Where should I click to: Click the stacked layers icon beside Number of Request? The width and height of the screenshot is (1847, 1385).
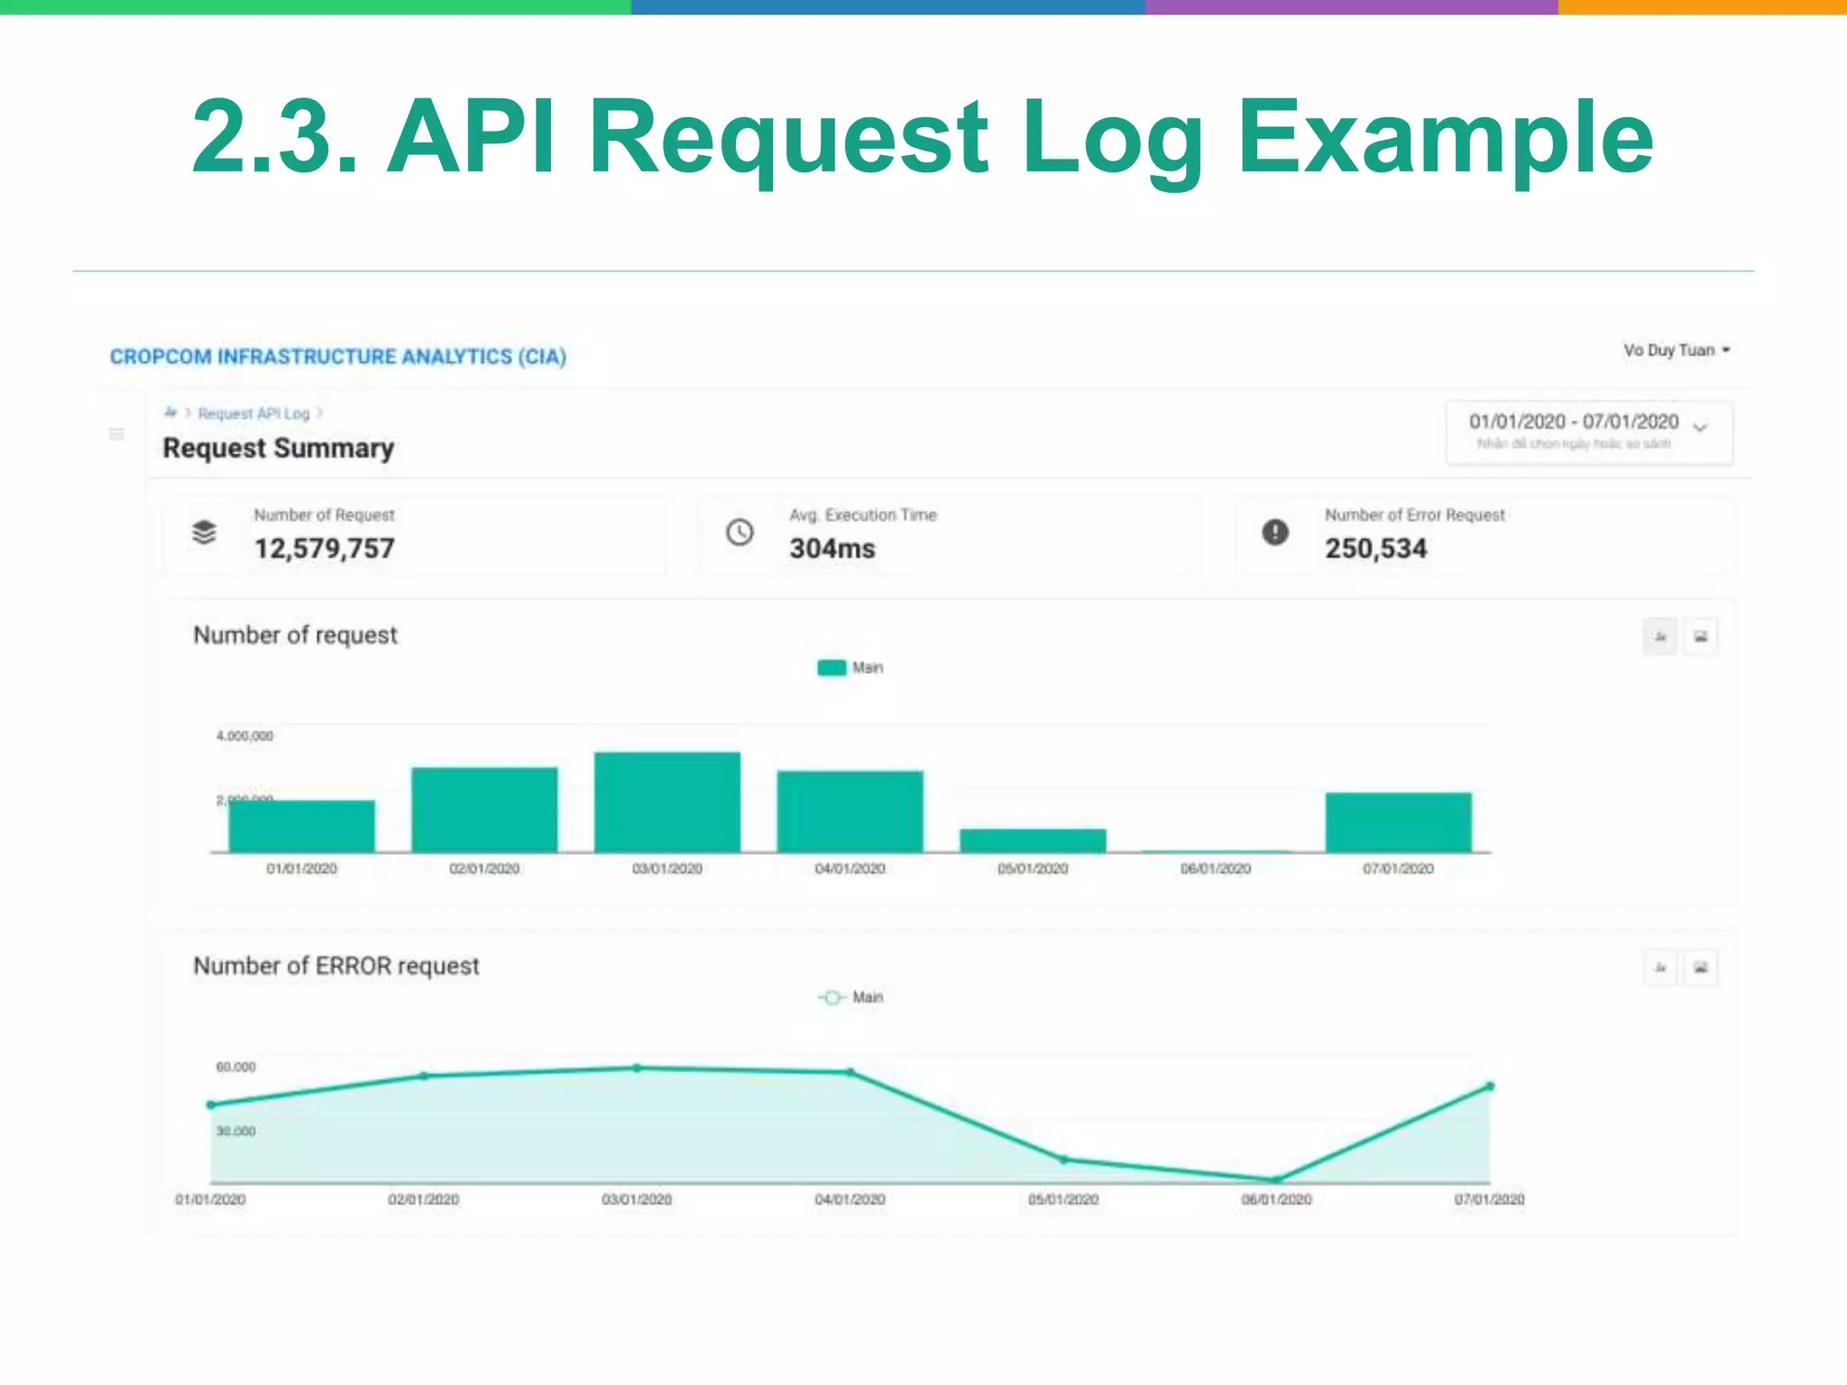[x=205, y=532]
